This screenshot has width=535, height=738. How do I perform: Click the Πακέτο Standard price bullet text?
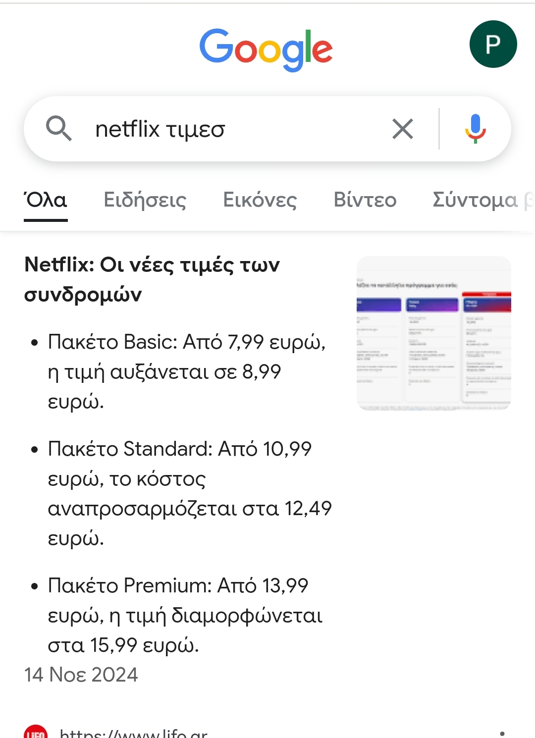pos(188,493)
